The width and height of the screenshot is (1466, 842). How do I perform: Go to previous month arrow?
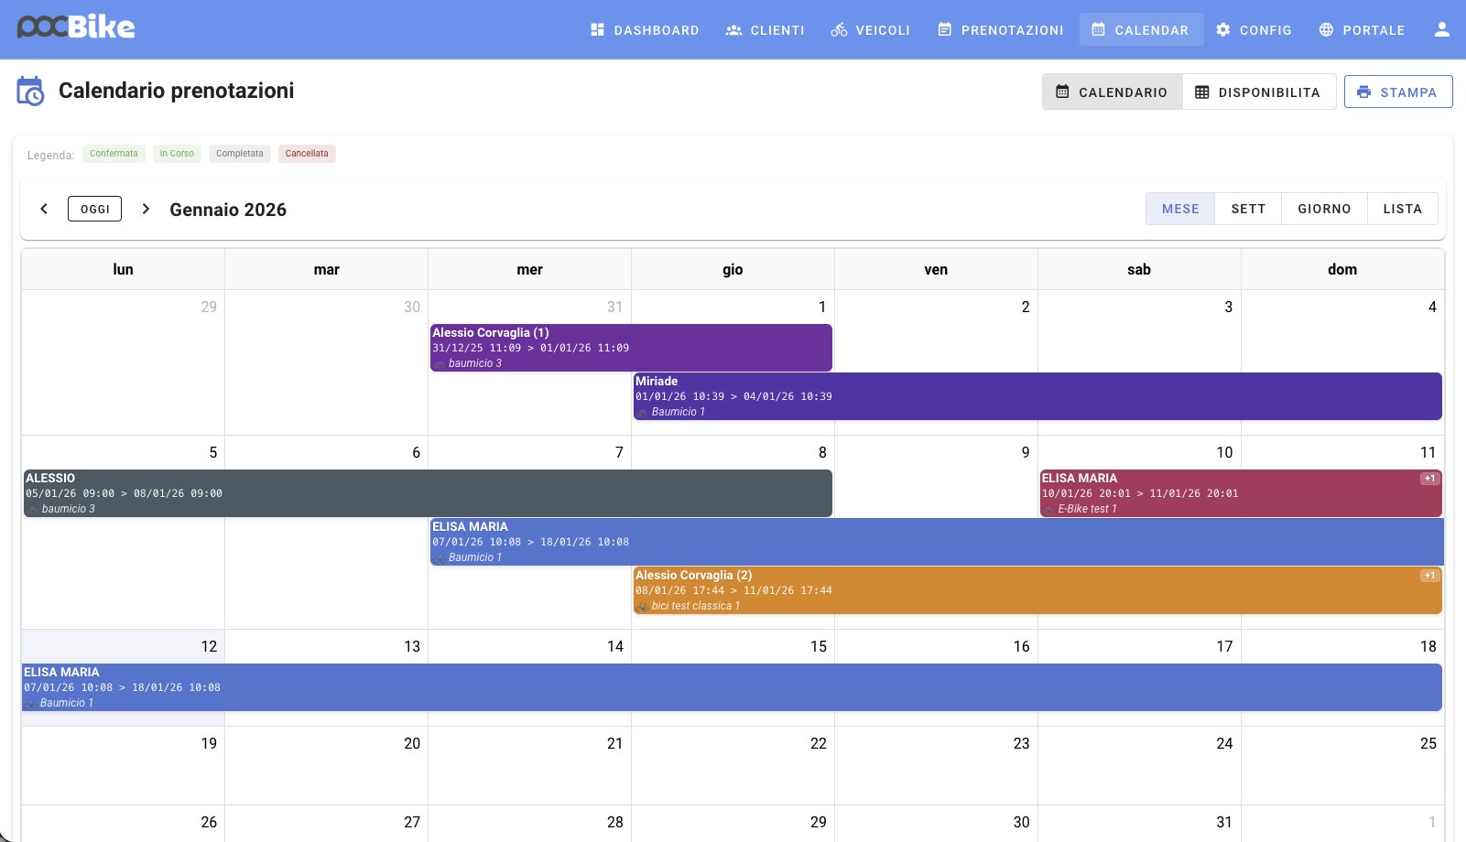click(x=44, y=209)
